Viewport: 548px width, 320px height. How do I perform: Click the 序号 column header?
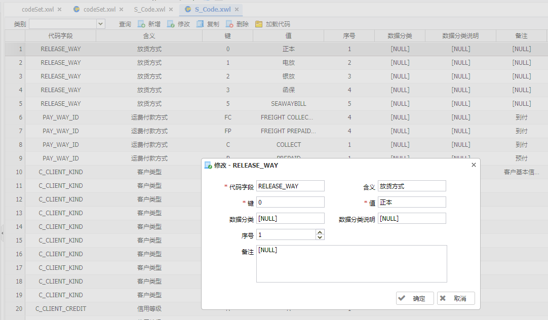(349, 35)
